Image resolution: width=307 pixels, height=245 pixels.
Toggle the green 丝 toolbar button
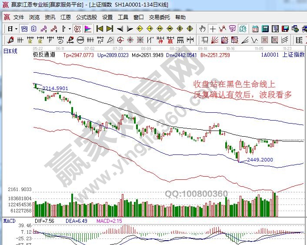(x=243, y=29)
